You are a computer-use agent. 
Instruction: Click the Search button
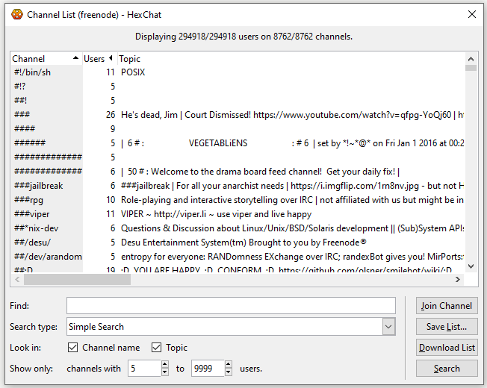tap(447, 369)
